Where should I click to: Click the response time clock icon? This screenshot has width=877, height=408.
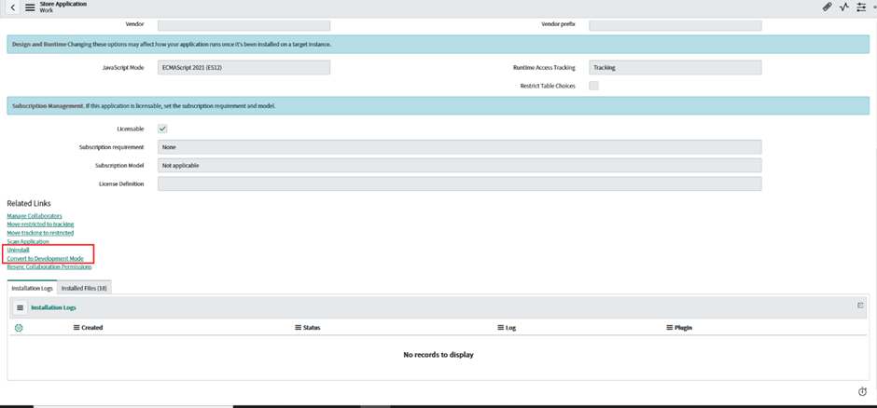[x=862, y=391]
